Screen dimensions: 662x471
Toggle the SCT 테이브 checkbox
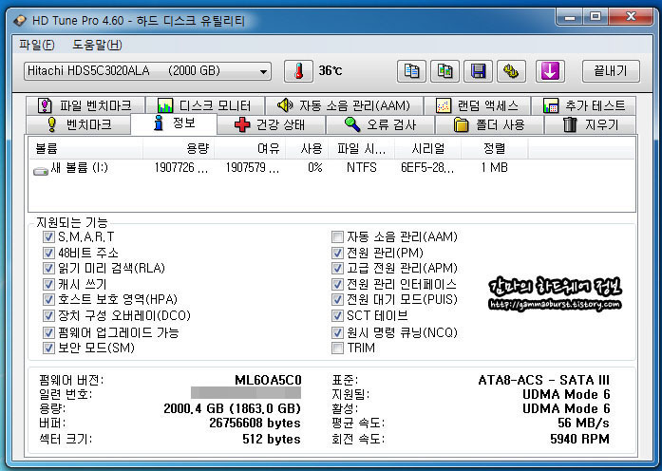click(337, 315)
